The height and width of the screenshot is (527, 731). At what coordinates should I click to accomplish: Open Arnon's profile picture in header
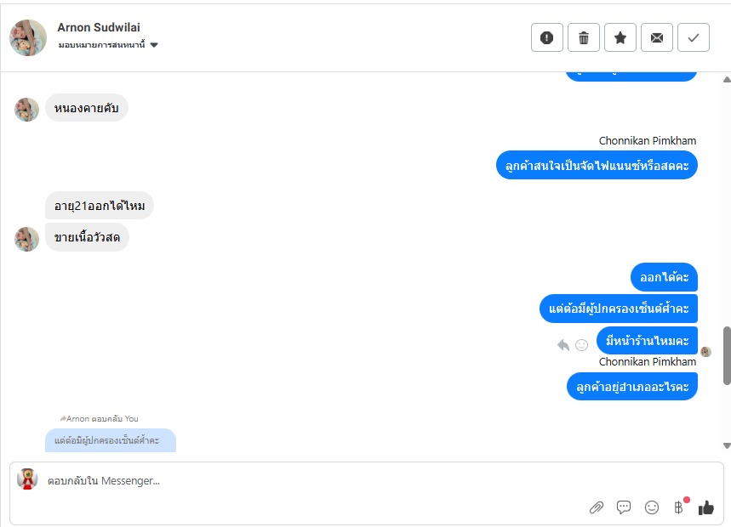pyautogui.click(x=28, y=37)
